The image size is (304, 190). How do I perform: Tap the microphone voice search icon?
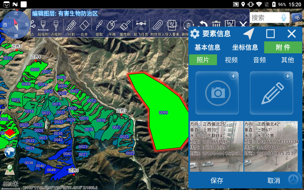[284, 18]
